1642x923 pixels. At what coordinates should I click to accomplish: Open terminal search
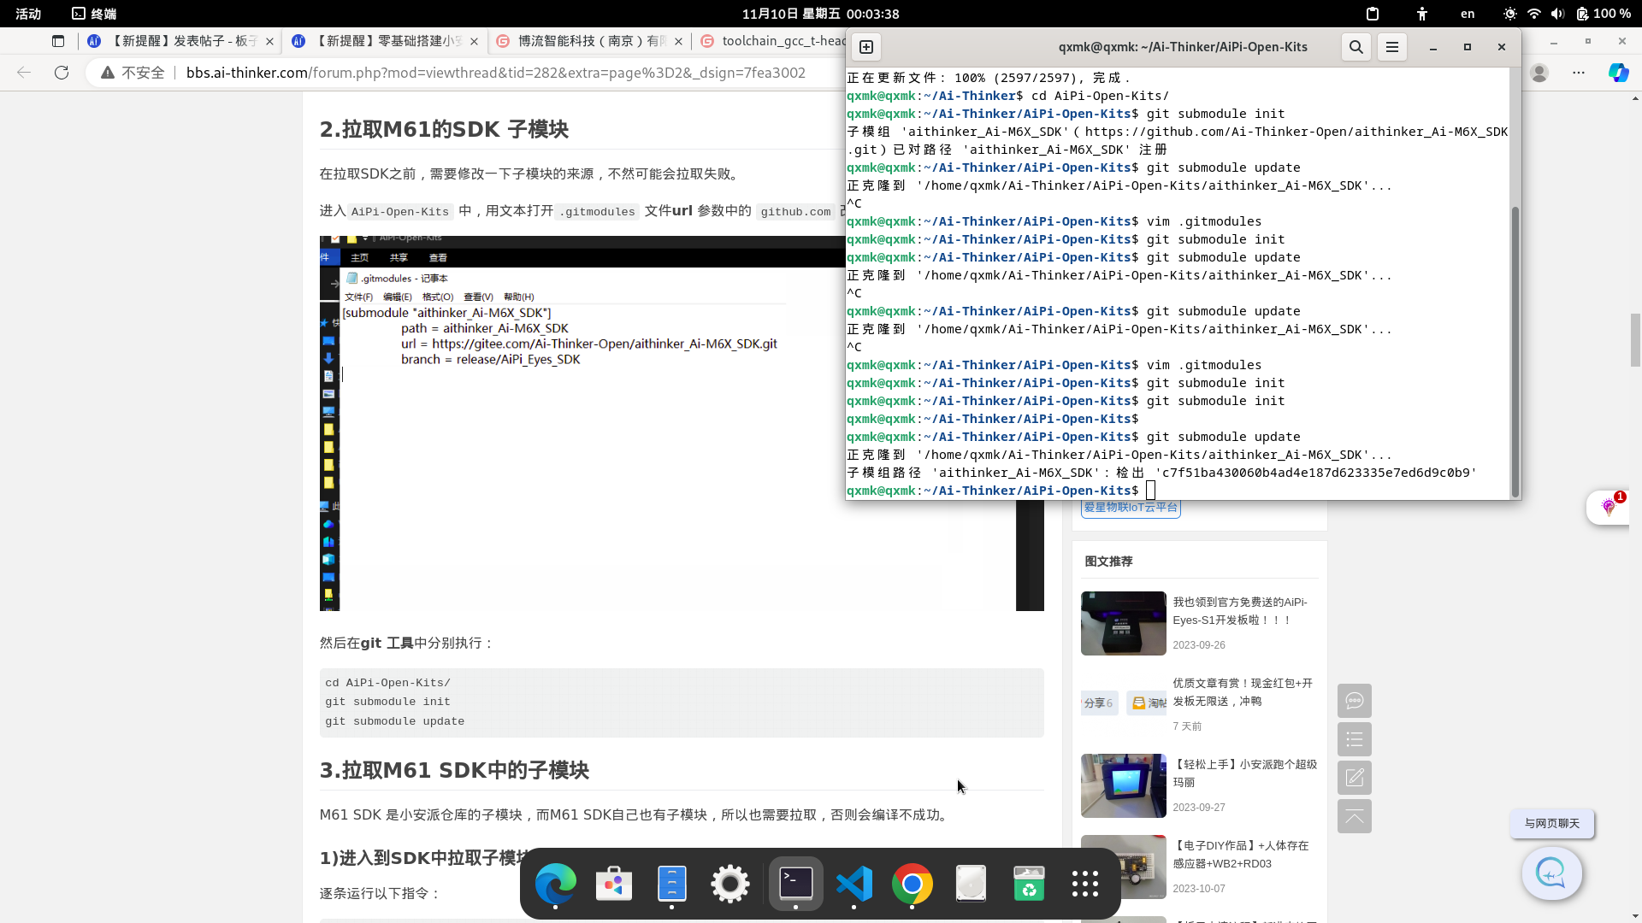[x=1356, y=47]
